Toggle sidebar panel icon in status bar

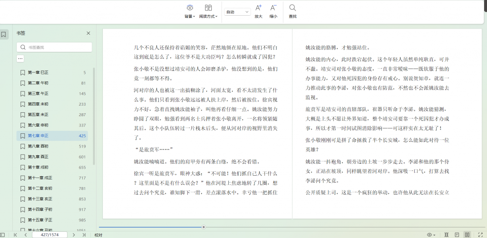click(2, 235)
